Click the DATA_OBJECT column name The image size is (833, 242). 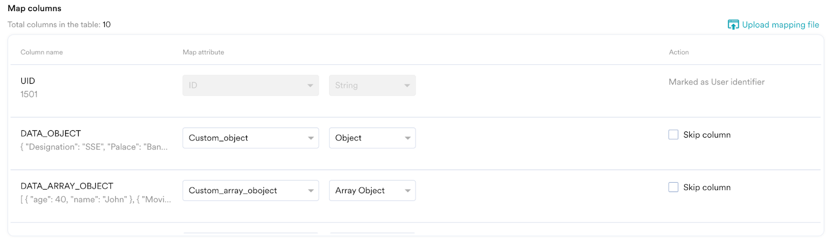click(51, 133)
